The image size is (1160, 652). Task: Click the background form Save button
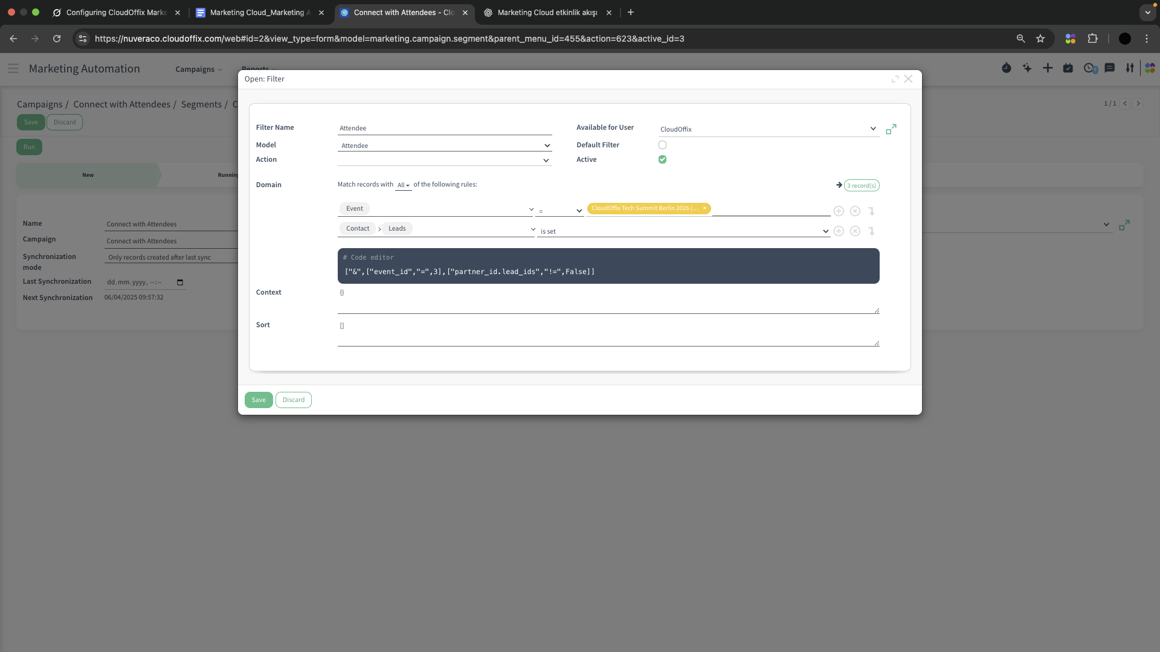31,122
